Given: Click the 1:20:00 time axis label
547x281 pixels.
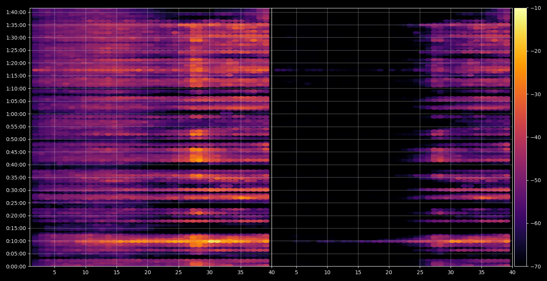Looking at the screenshot, I should pyautogui.click(x=16, y=63).
